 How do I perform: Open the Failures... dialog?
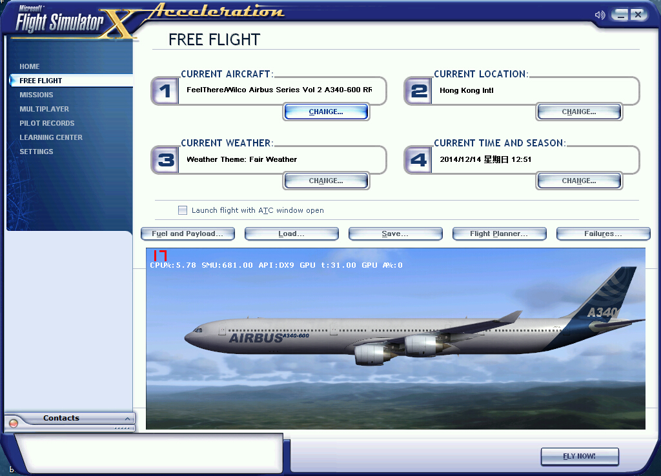click(x=604, y=233)
